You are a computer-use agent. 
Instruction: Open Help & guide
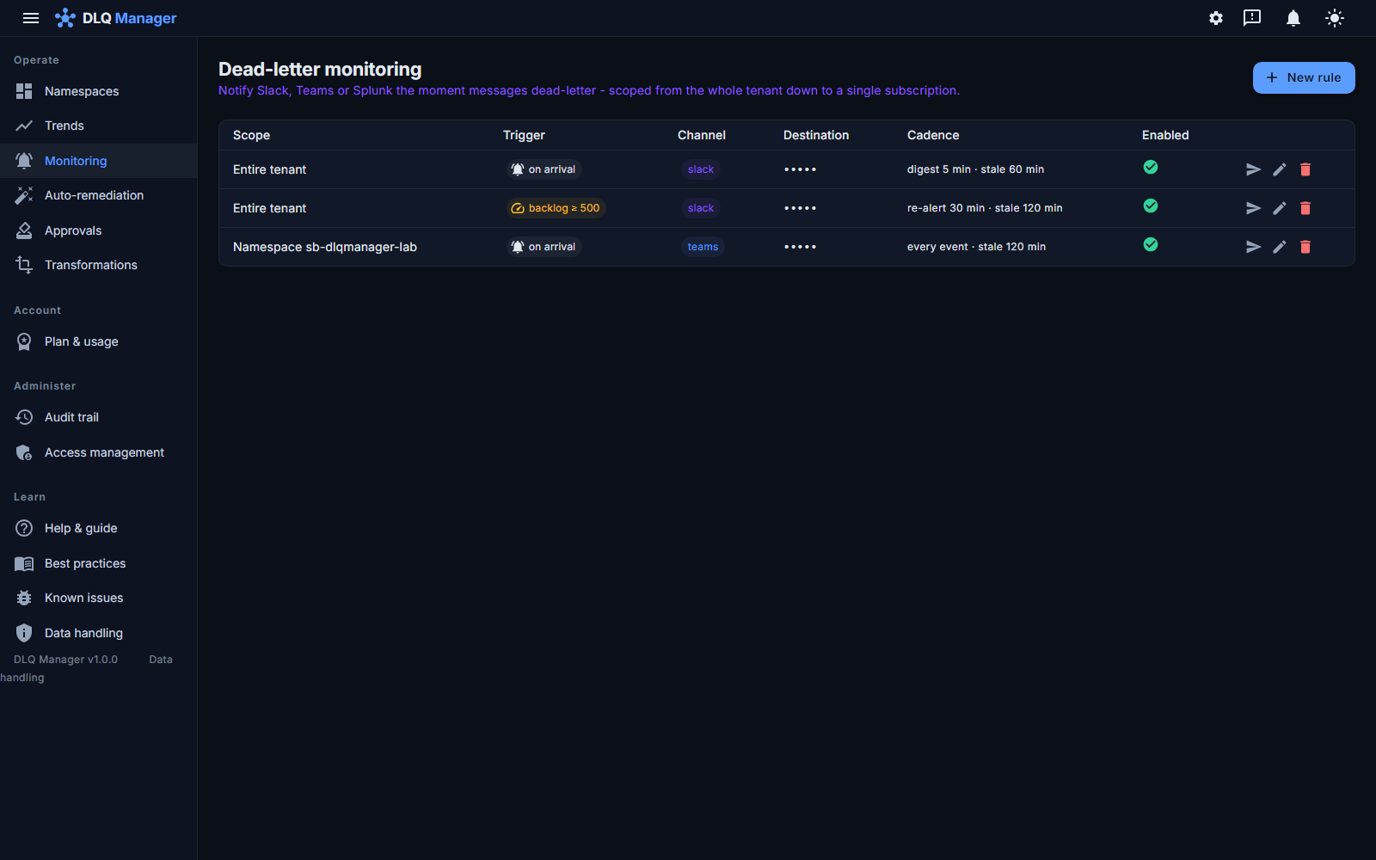(x=98, y=528)
